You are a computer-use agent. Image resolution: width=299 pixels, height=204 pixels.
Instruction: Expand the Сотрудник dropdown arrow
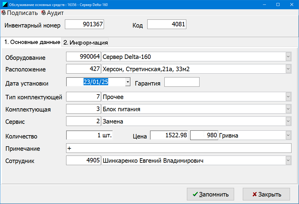[x=288, y=161]
